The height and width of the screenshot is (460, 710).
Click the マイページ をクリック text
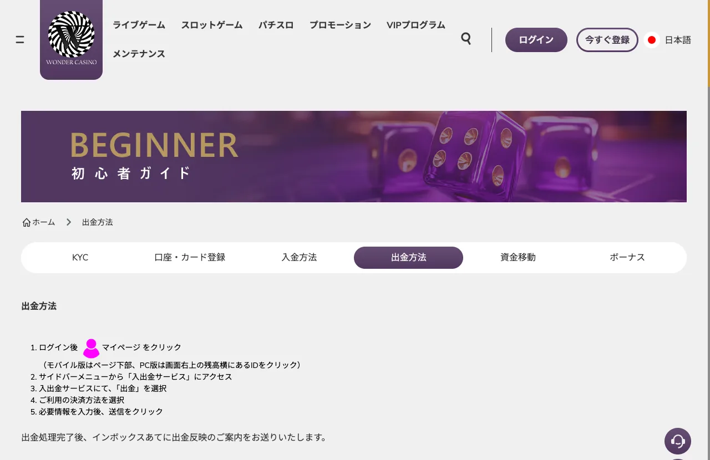coord(141,347)
